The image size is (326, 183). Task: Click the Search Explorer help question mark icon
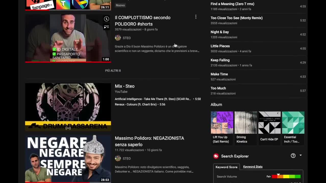(x=293, y=155)
